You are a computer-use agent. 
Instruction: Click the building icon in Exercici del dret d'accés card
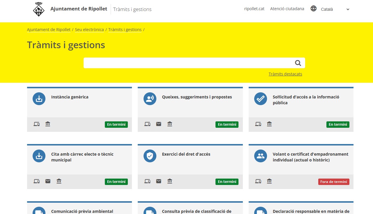[170, 181]
